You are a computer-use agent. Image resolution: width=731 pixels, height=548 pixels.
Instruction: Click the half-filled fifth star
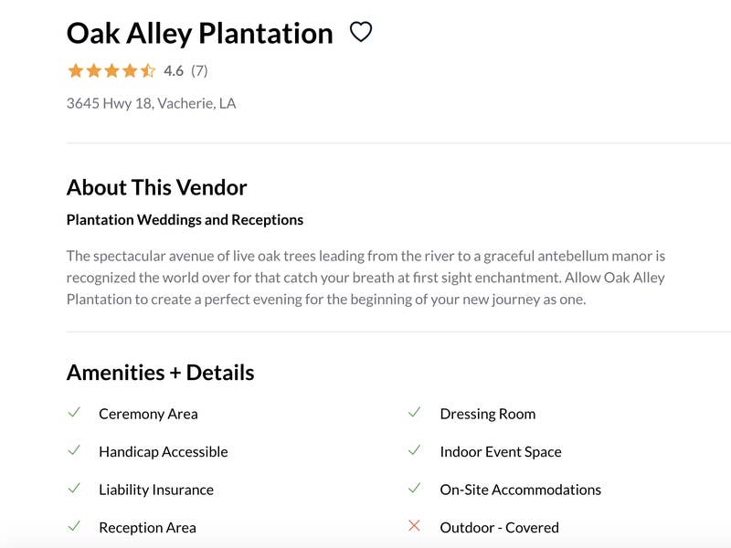tap(148, 71)
